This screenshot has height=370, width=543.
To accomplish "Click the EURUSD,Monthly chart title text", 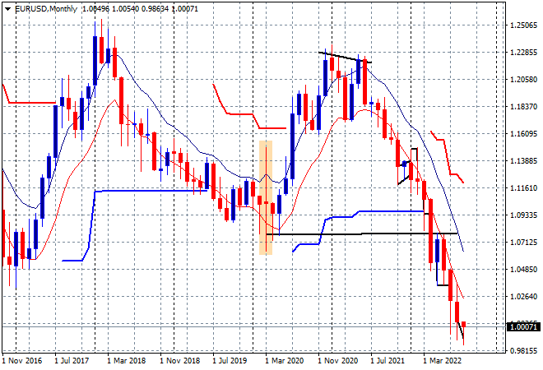I will [x=46, y=9].
